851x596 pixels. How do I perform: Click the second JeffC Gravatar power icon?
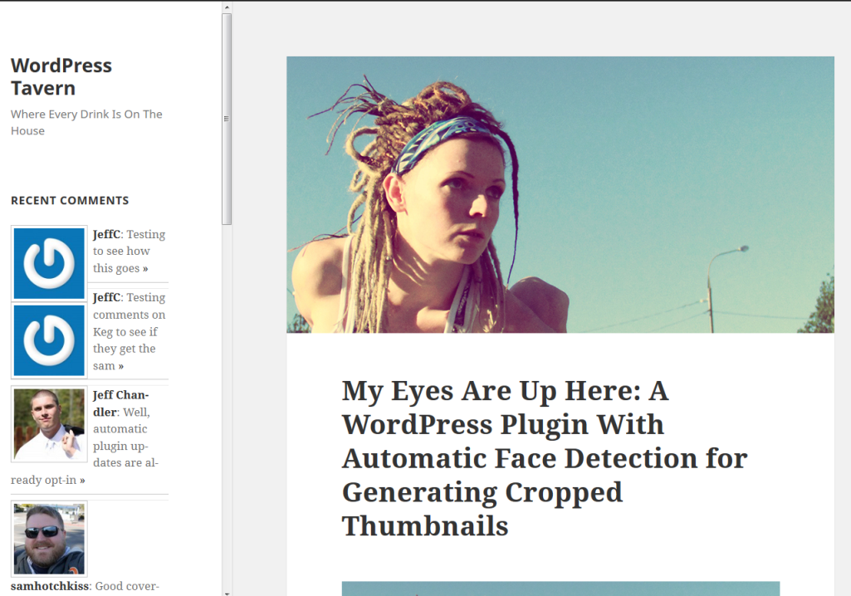49,340
